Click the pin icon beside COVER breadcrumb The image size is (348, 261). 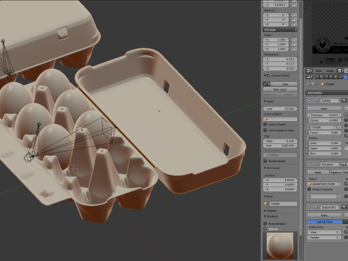tap(308, 84)
